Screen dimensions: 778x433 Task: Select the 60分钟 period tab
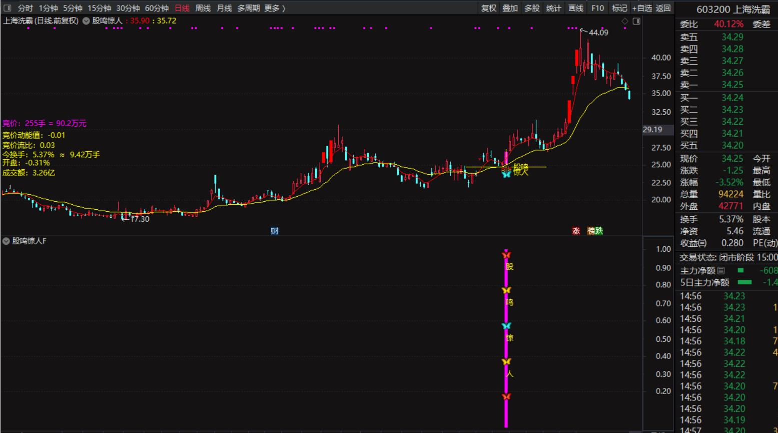(157, 8)
